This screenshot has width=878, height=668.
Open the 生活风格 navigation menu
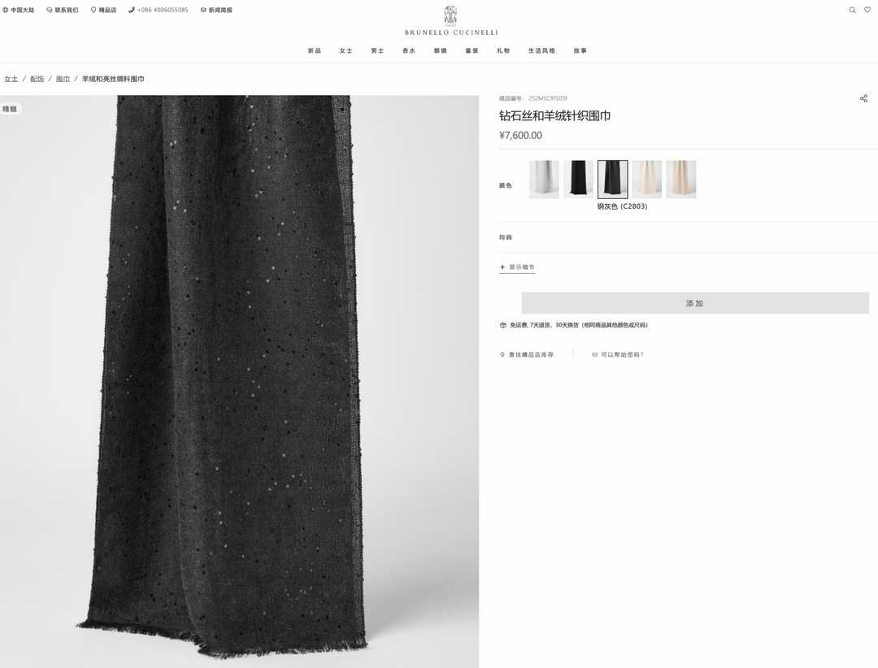coord(541,50)
